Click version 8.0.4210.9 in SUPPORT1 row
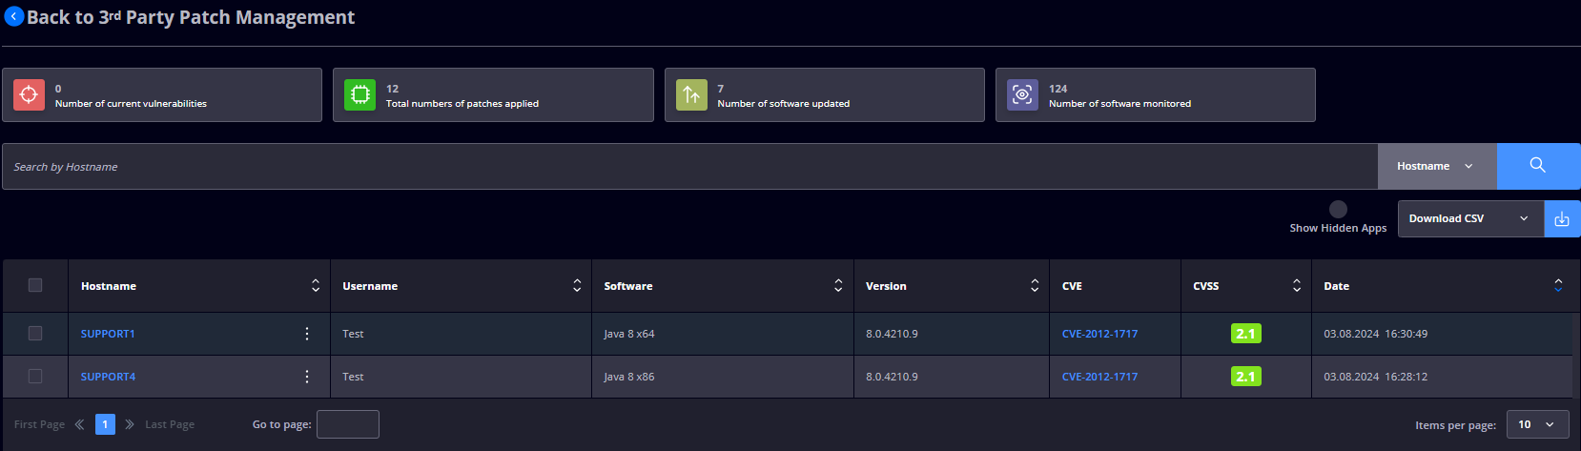1581x451 pixels. click(x=892, y=334)
